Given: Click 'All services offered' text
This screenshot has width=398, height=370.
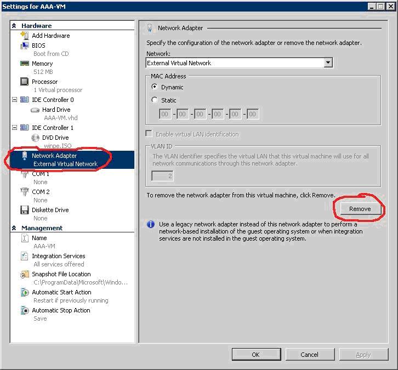Looking at the screenshot, I should tap(59, 264).
